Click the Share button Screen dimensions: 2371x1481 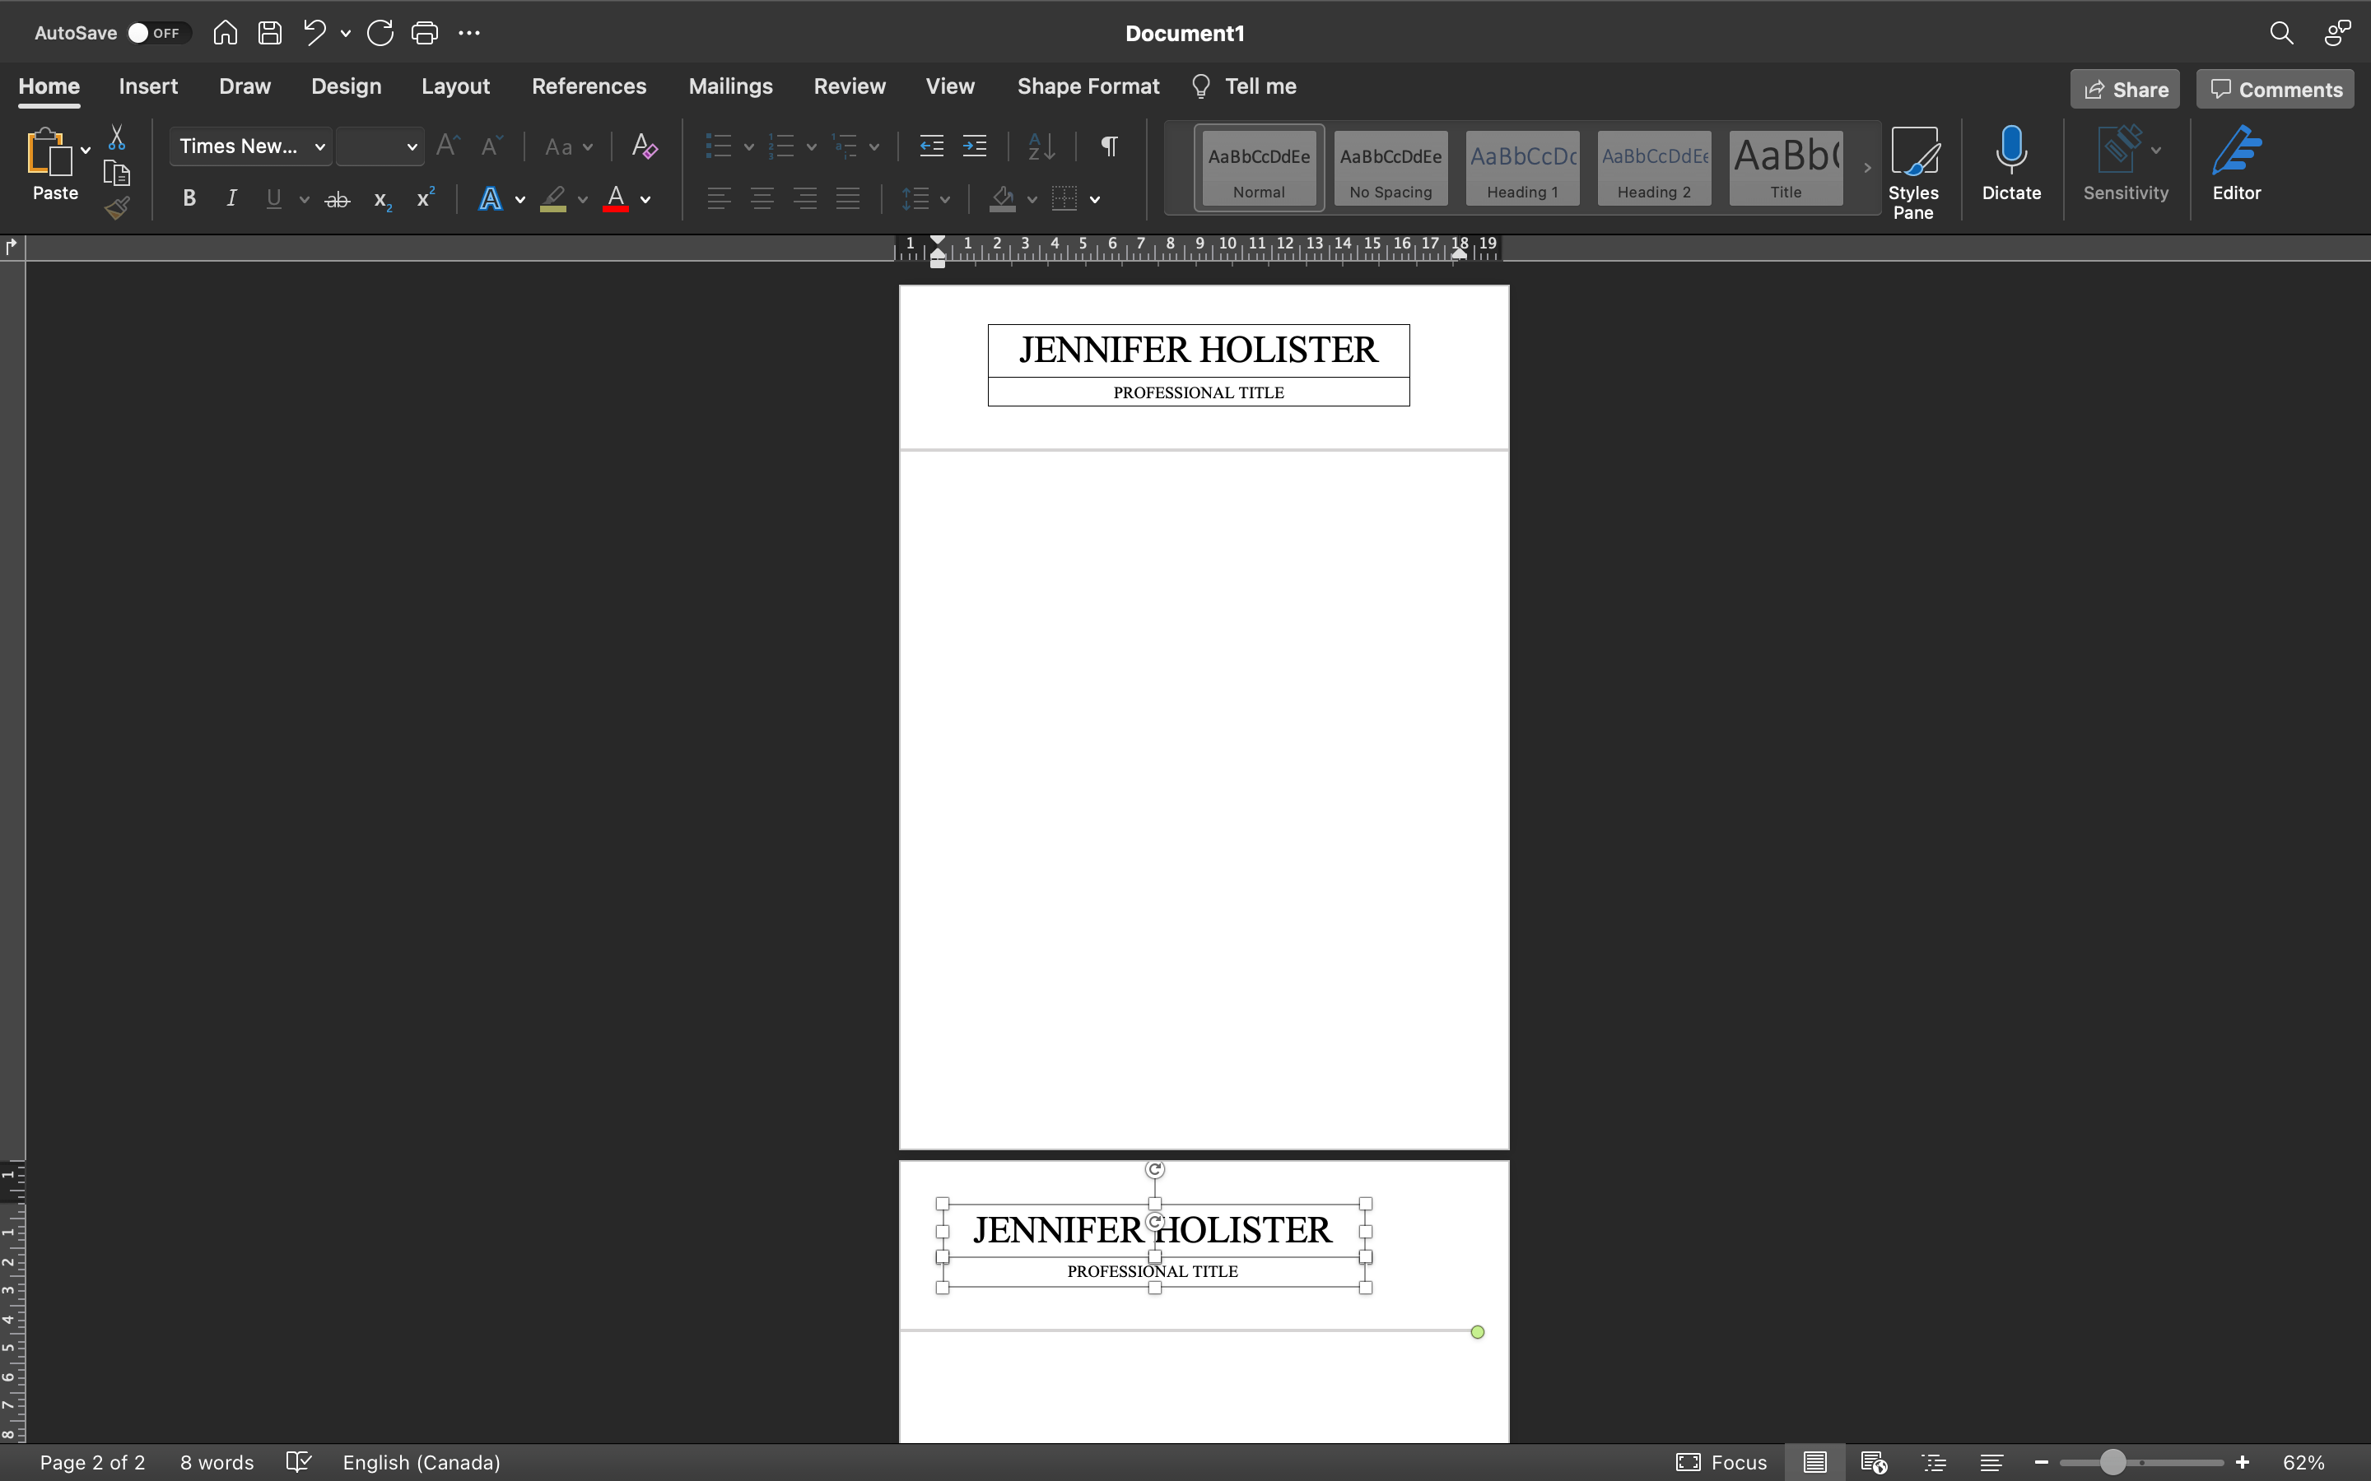click(2124, 89)
